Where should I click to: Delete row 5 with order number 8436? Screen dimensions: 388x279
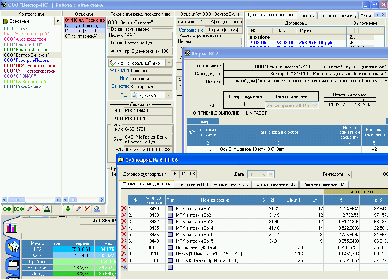124,235
